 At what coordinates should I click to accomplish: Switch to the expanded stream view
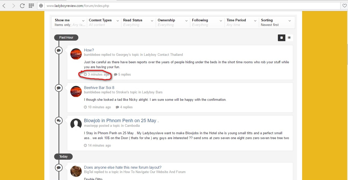(x=281, y=38)
